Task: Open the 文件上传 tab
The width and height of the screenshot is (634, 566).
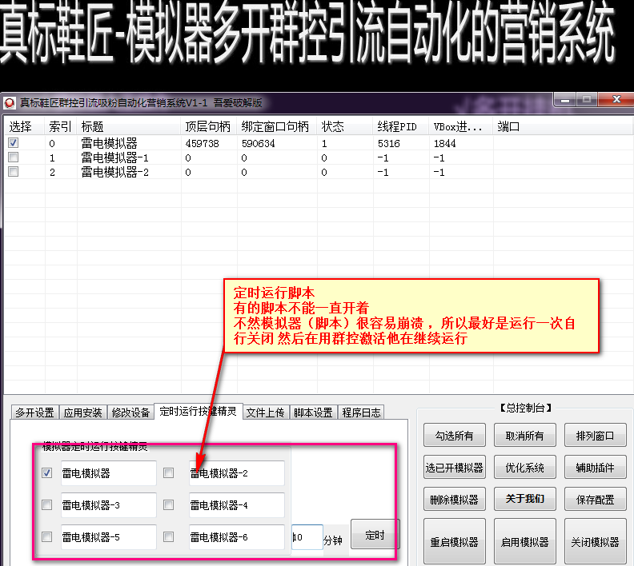Action: [x=266, y=413]
